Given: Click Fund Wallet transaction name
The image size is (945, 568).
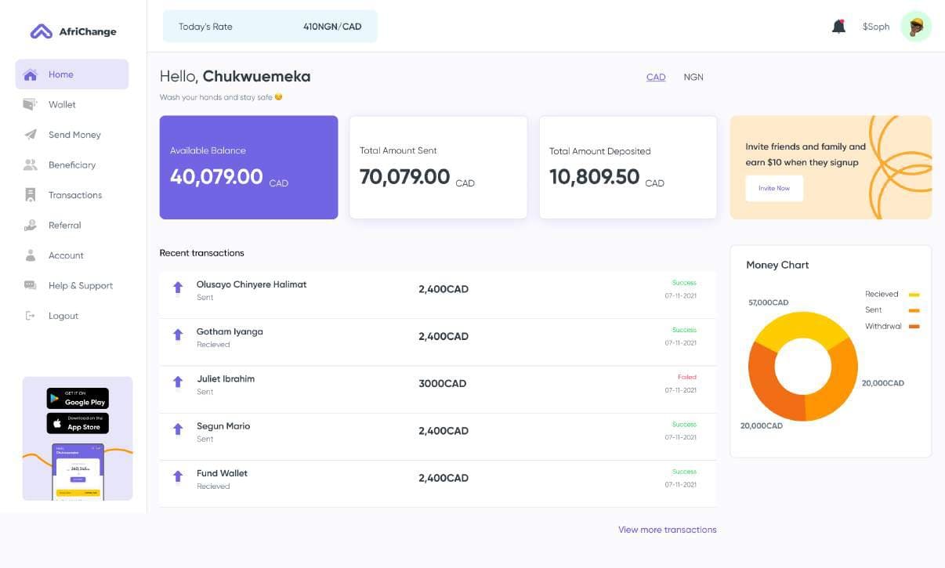Looking at the screenshot, I should (222, 473).
